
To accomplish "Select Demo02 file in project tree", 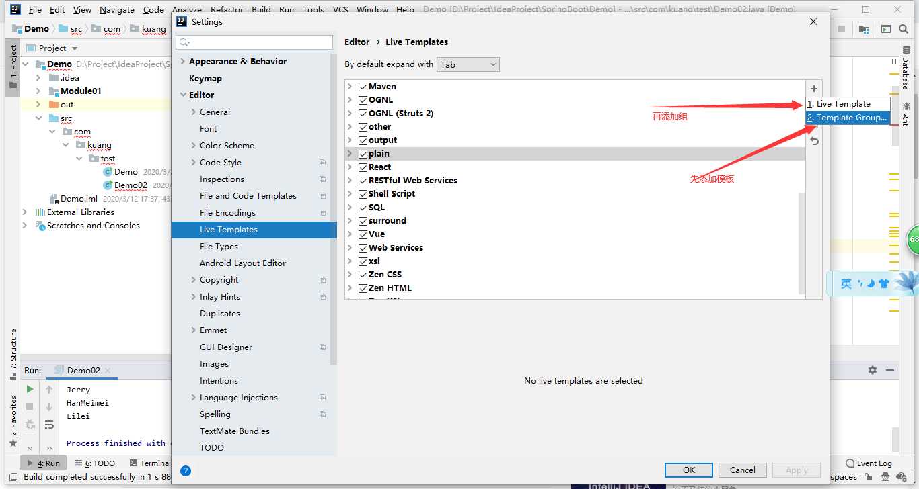I will point(131,185).
